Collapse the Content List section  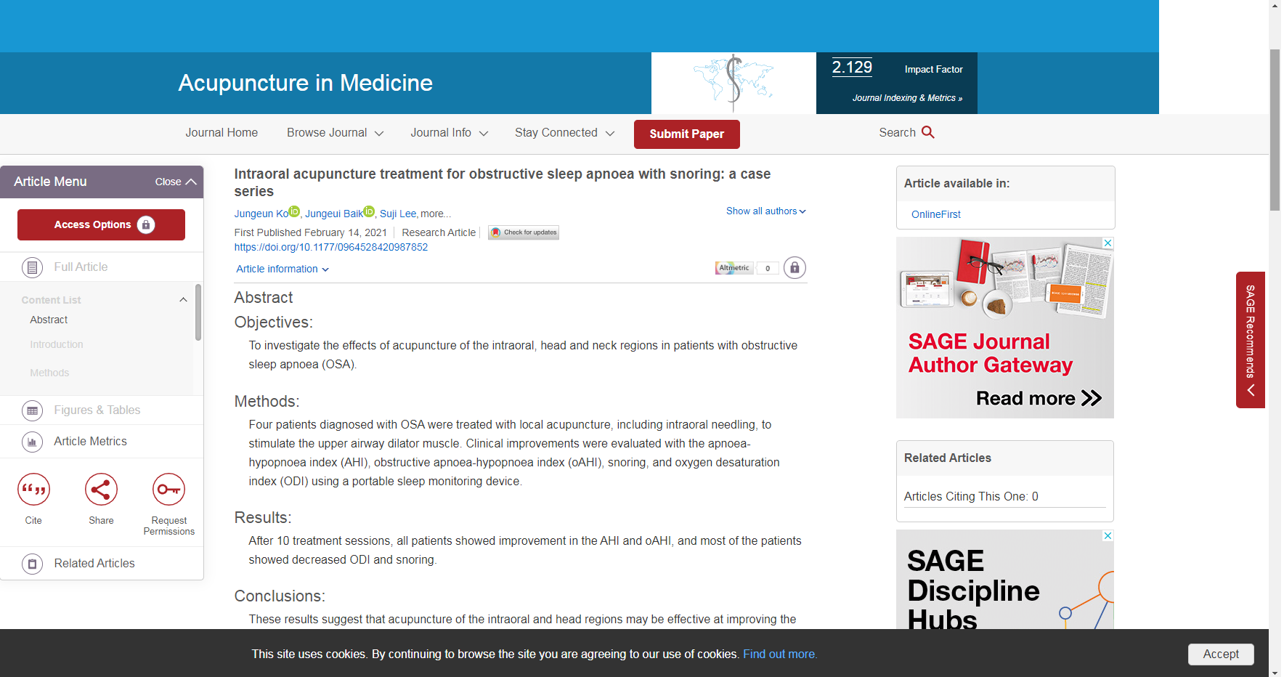[183, 300]
